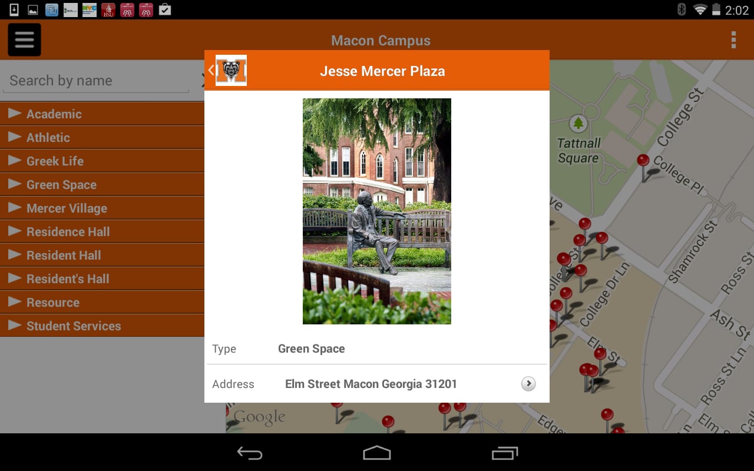Focus the Search by name field
The height and width of the screenshot is (471, 754).
coord(96,81)
